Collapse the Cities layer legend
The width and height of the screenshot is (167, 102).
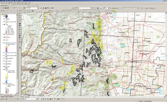[x=3, y=24]
